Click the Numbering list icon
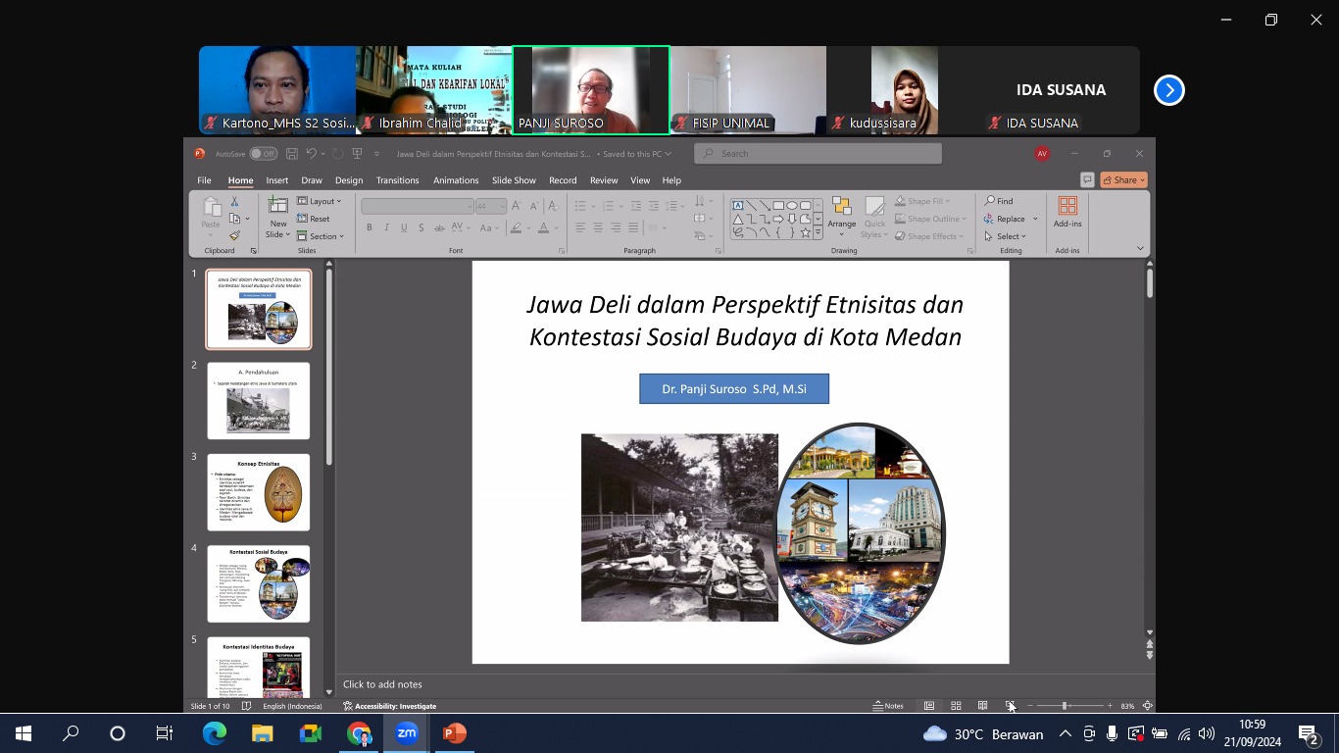The width and height of the screenshot is (1339, 753). click(x=609, y=206)
